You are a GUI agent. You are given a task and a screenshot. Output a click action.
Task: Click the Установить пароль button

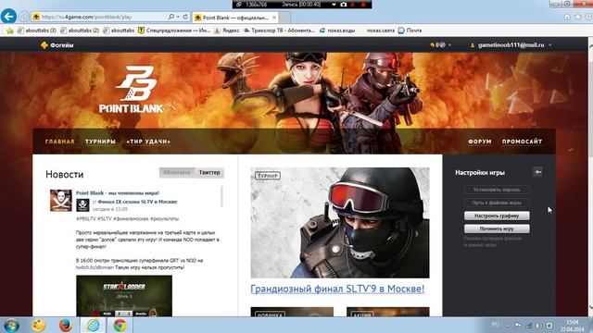click(497, 190)
